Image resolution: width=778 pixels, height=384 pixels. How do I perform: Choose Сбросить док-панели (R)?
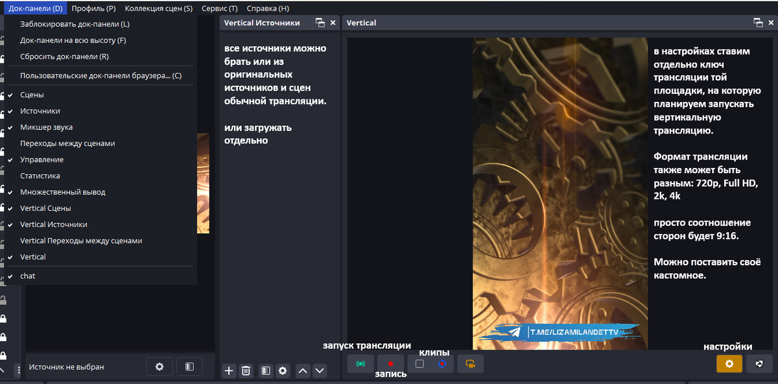[x=100, y=56]
